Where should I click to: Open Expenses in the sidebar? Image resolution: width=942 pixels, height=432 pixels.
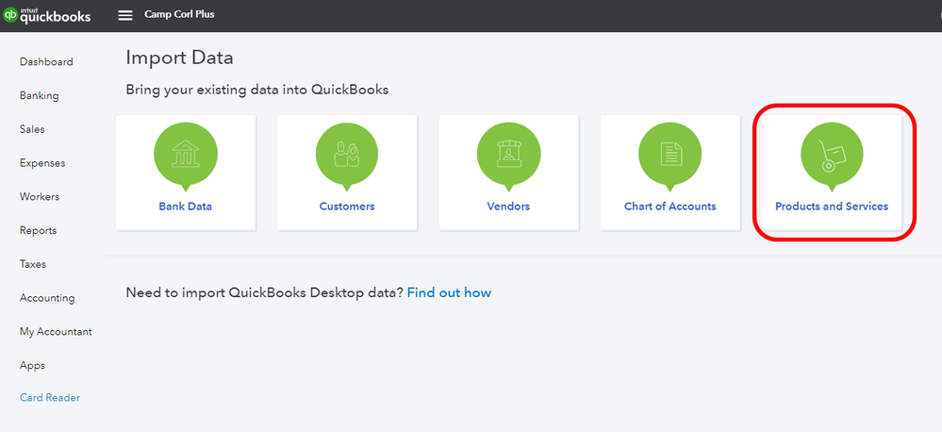click(x=42, y=163)
